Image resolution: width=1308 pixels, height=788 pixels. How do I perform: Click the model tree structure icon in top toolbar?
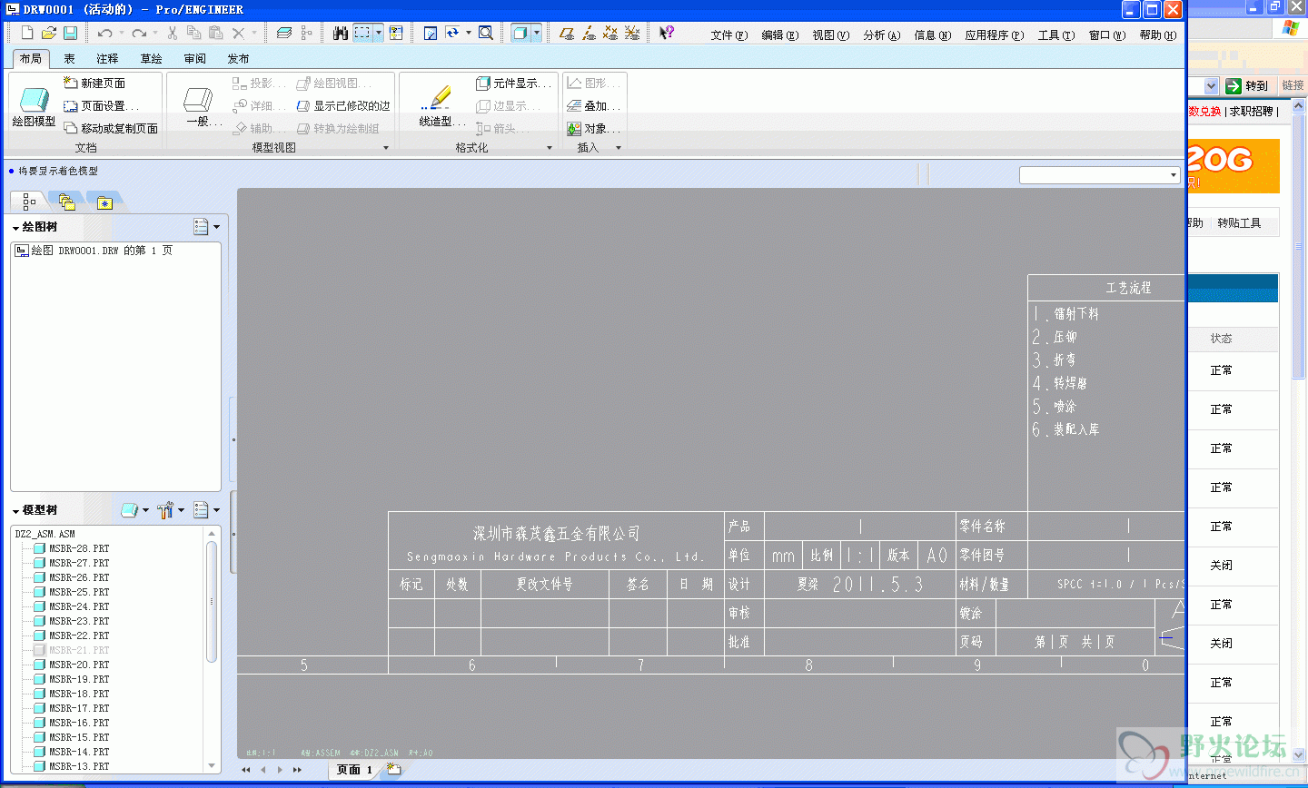click(x=306, y=33)
